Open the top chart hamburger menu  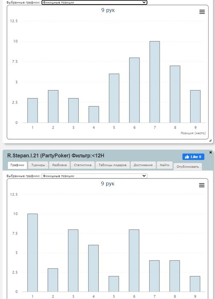point(202,12)
